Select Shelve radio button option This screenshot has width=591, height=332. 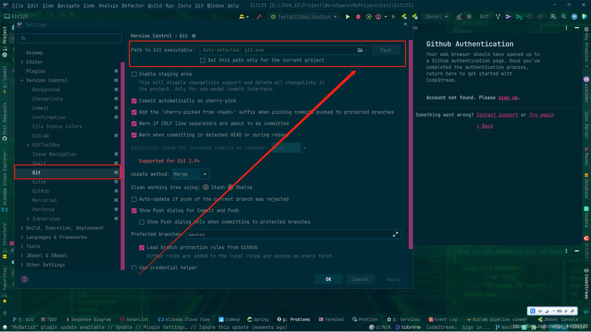click(x=231, y=187)
